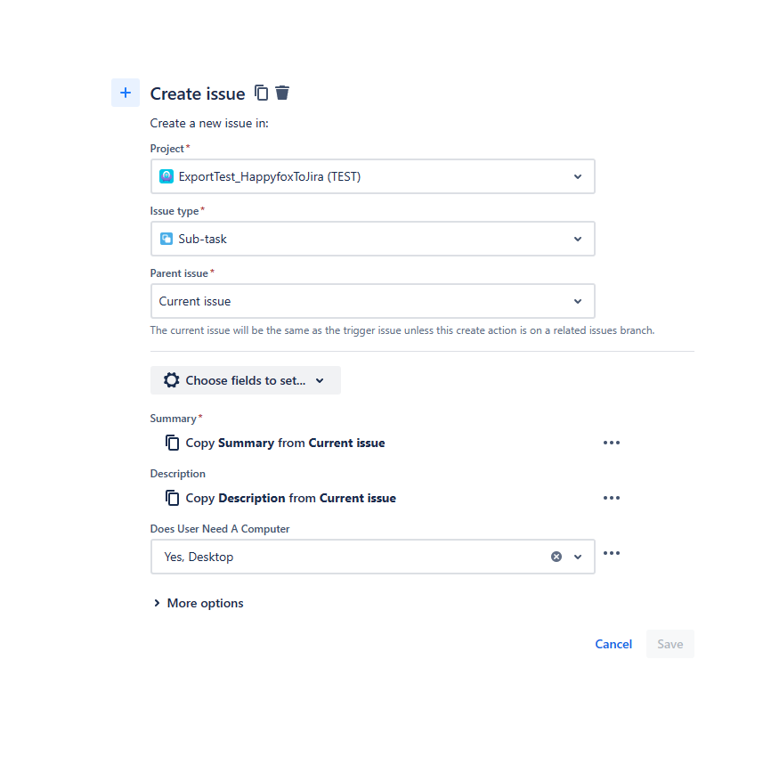Click copy icon next to Description field
Image resolution: width=763 pixels, height=765 pixels.
(172, 498)
